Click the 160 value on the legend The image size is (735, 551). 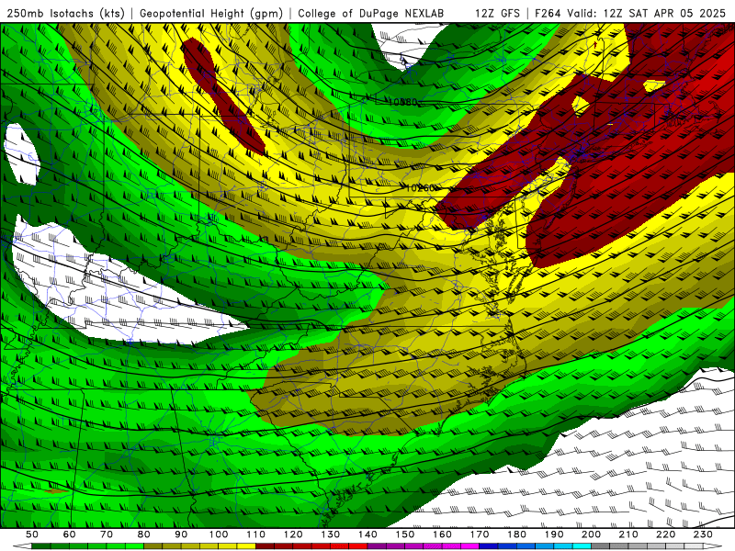(x=443, y=534)
